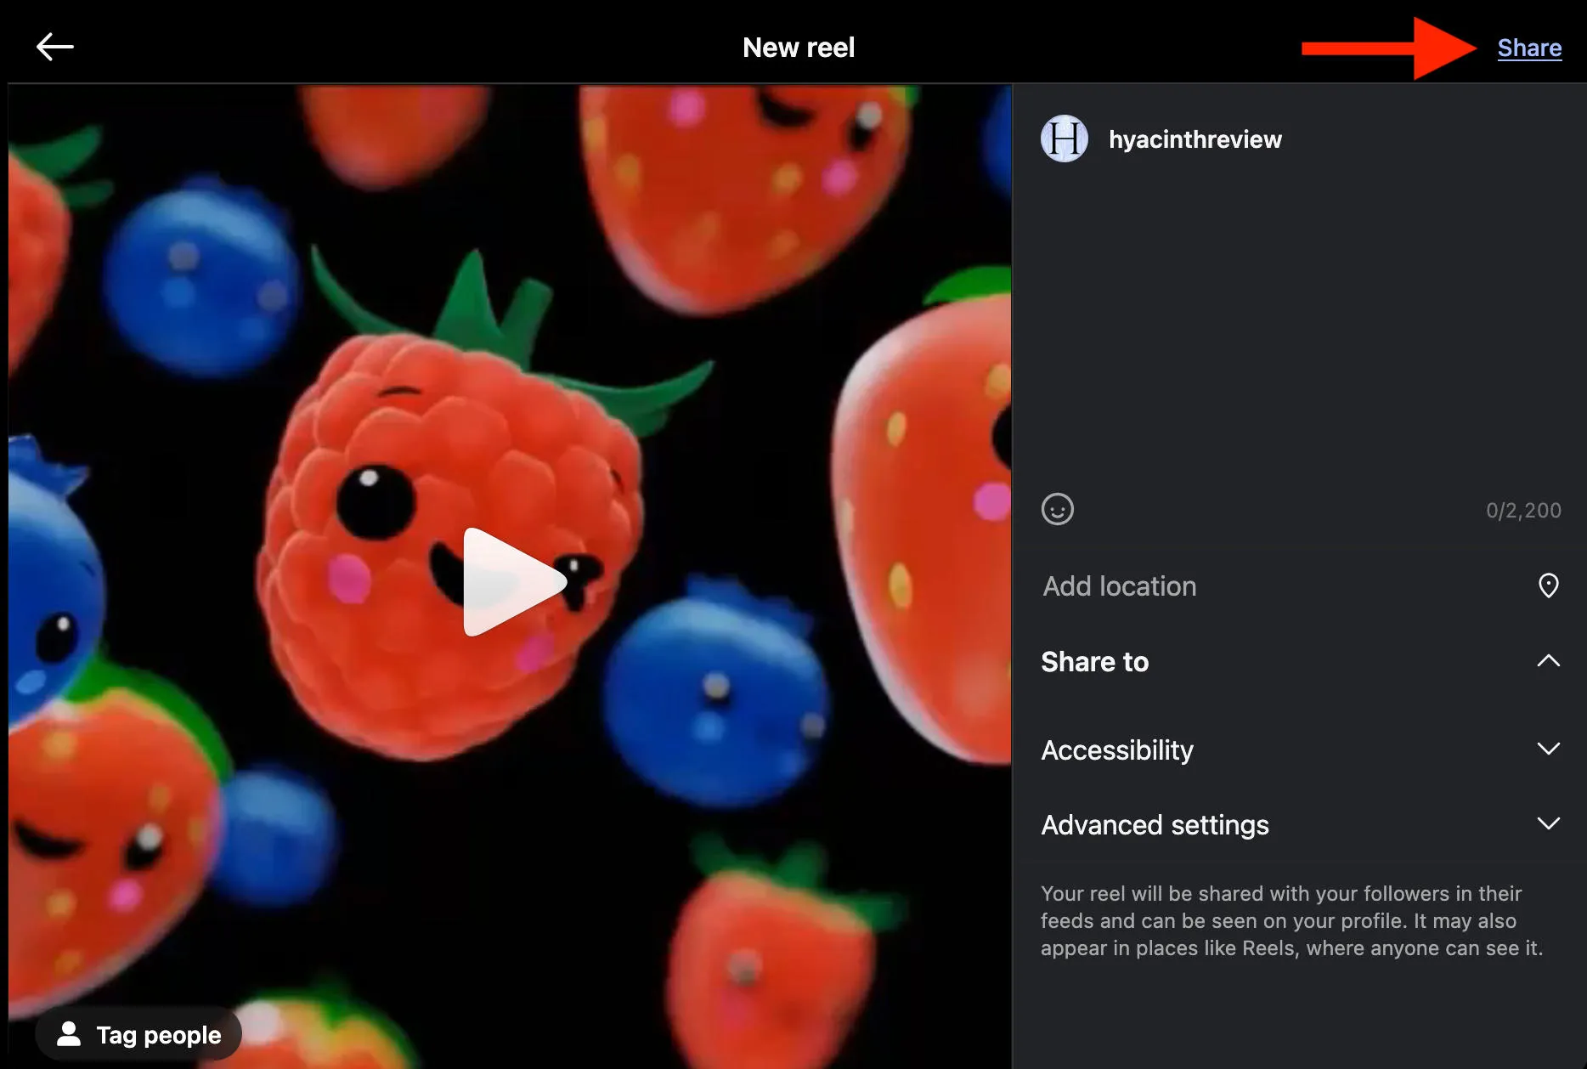Click the 0/2,200 character counter
Image resolution: width=1587 pixels, height=1069 pixels.
pos(1522,510)
